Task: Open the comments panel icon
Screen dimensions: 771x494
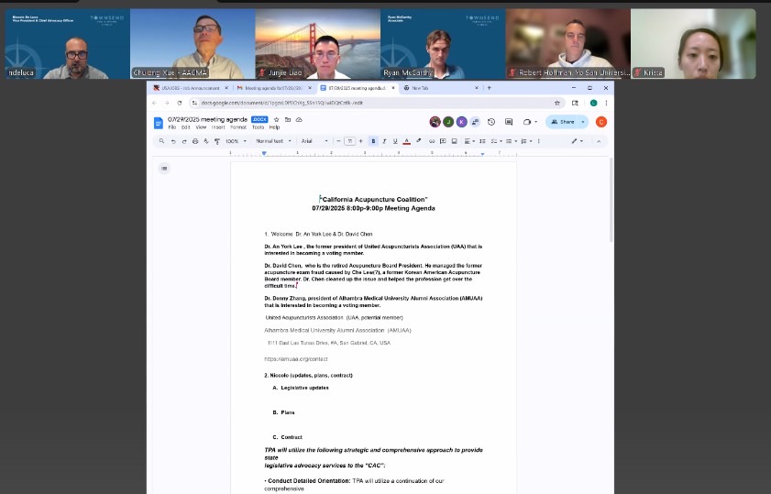Action: (x=509, y=122)
